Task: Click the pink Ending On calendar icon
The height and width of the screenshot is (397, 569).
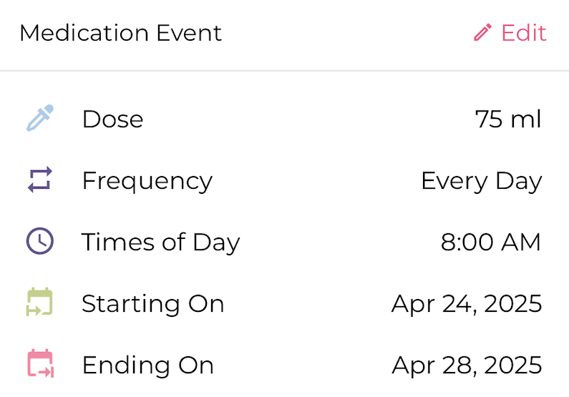Action: 40,364
